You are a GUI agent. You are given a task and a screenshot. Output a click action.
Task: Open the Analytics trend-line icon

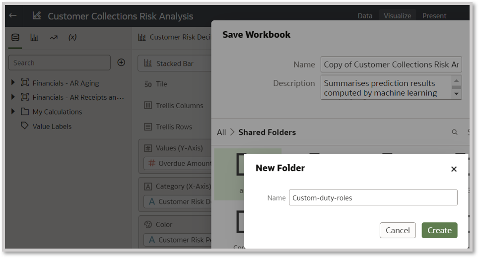coord(54,37)
